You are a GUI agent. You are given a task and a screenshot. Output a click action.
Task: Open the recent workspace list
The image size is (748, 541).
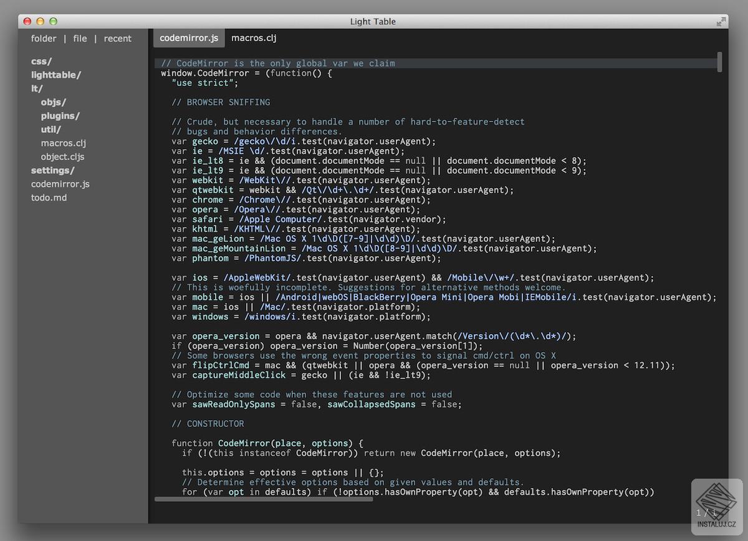(x=117, y=39)
